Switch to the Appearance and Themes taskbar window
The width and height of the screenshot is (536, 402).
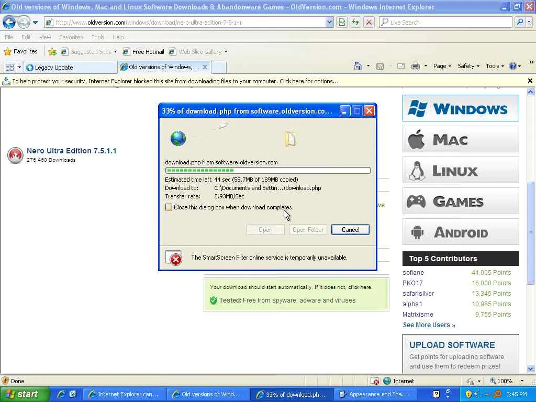pyautogui.click(x=375, y=395)
